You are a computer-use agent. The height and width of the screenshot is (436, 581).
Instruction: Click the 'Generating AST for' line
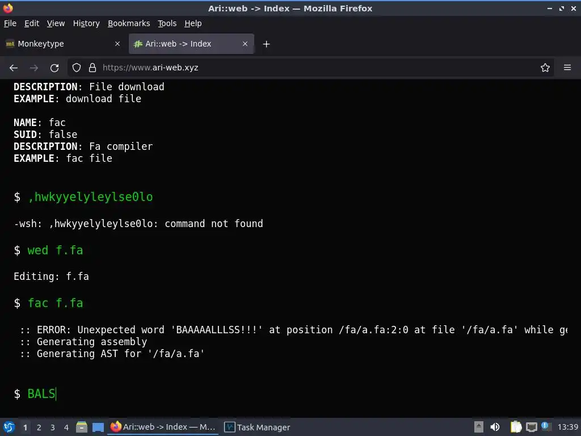click(112, 354)
